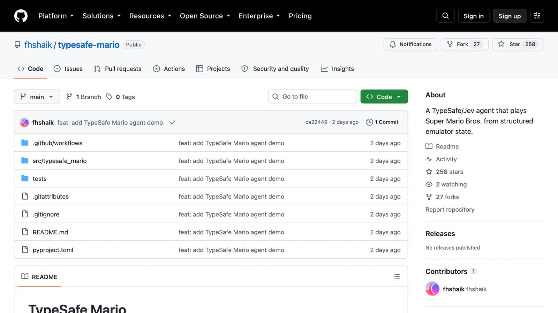Click the Notifications bell button
The image size is (558, 313).
[x=410, y=44]
